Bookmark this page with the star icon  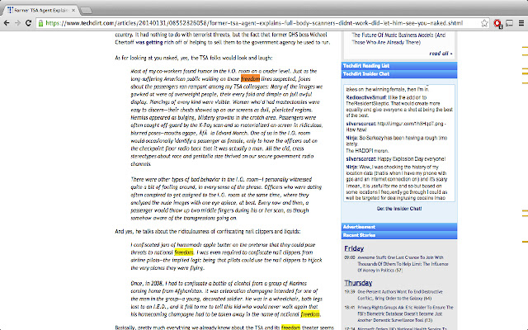point(484,23)
